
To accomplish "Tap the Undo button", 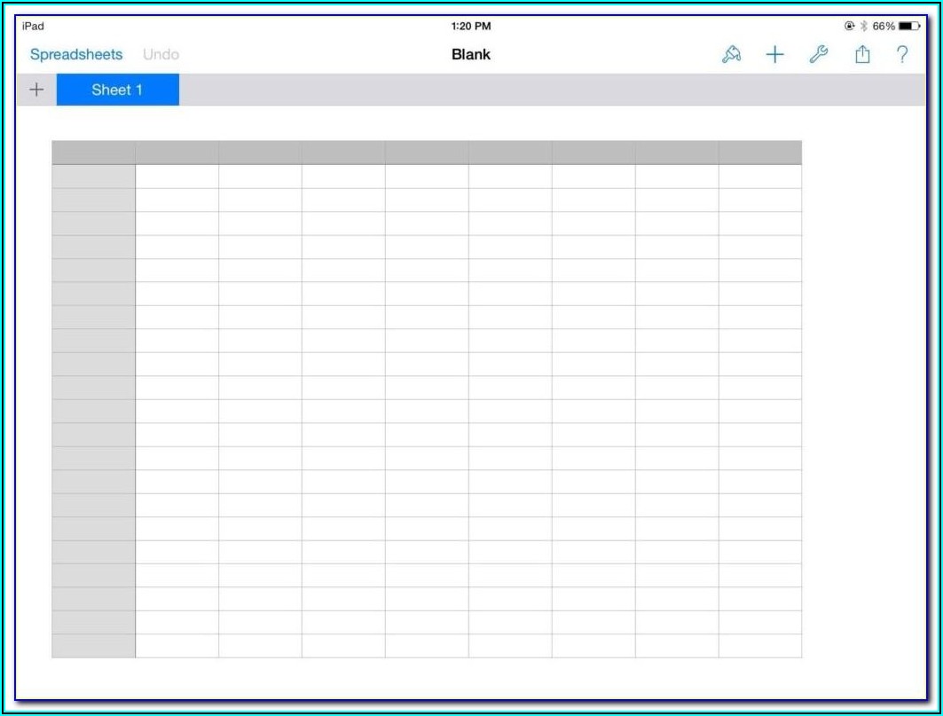I will click(161, 55).
